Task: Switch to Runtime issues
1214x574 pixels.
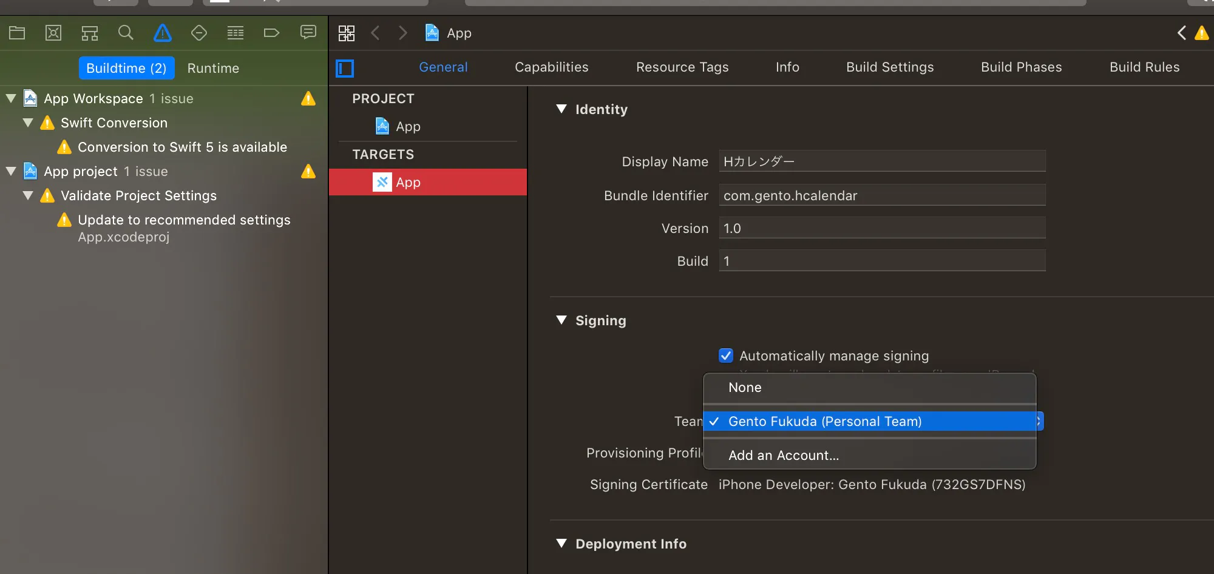Action: tap(213, 68)
